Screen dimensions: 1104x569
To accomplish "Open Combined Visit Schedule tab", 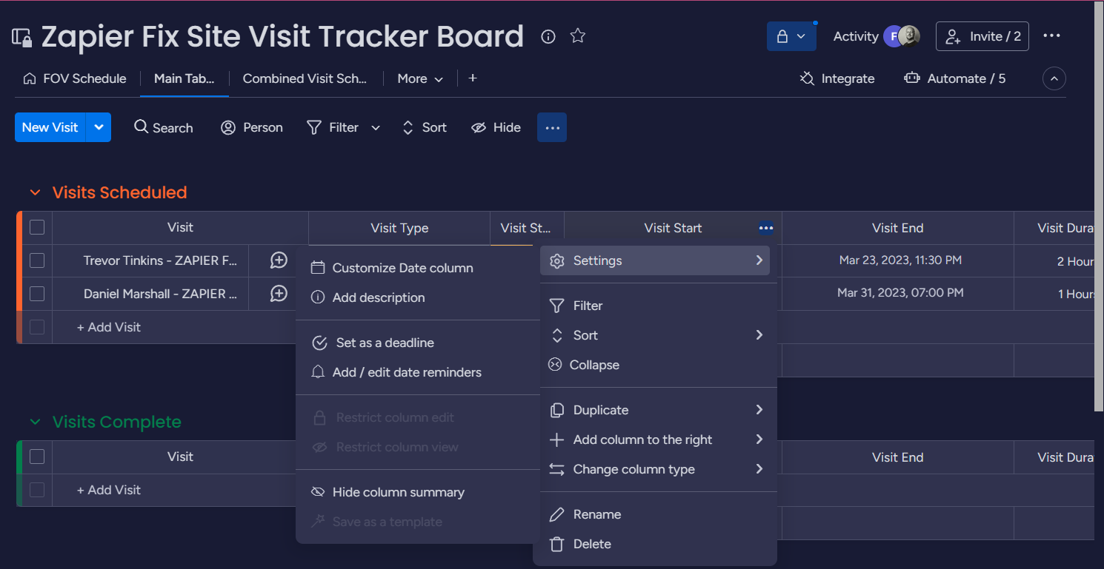I will pyautogui.click(x=305, y=78).
